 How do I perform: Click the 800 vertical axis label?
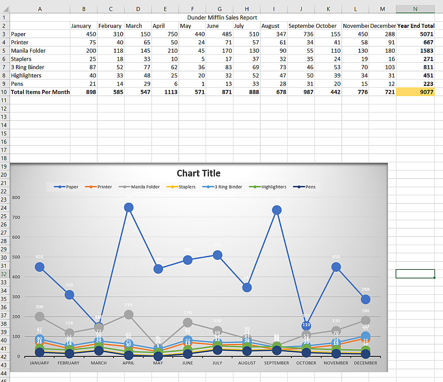(16, 197)
